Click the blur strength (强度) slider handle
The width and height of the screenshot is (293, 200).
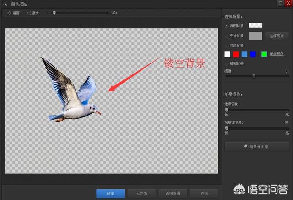pos(254,76)
